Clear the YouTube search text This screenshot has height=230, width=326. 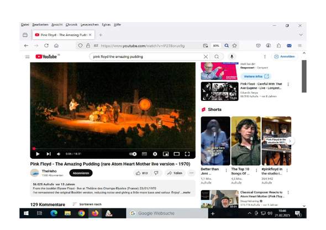(206, 56)
